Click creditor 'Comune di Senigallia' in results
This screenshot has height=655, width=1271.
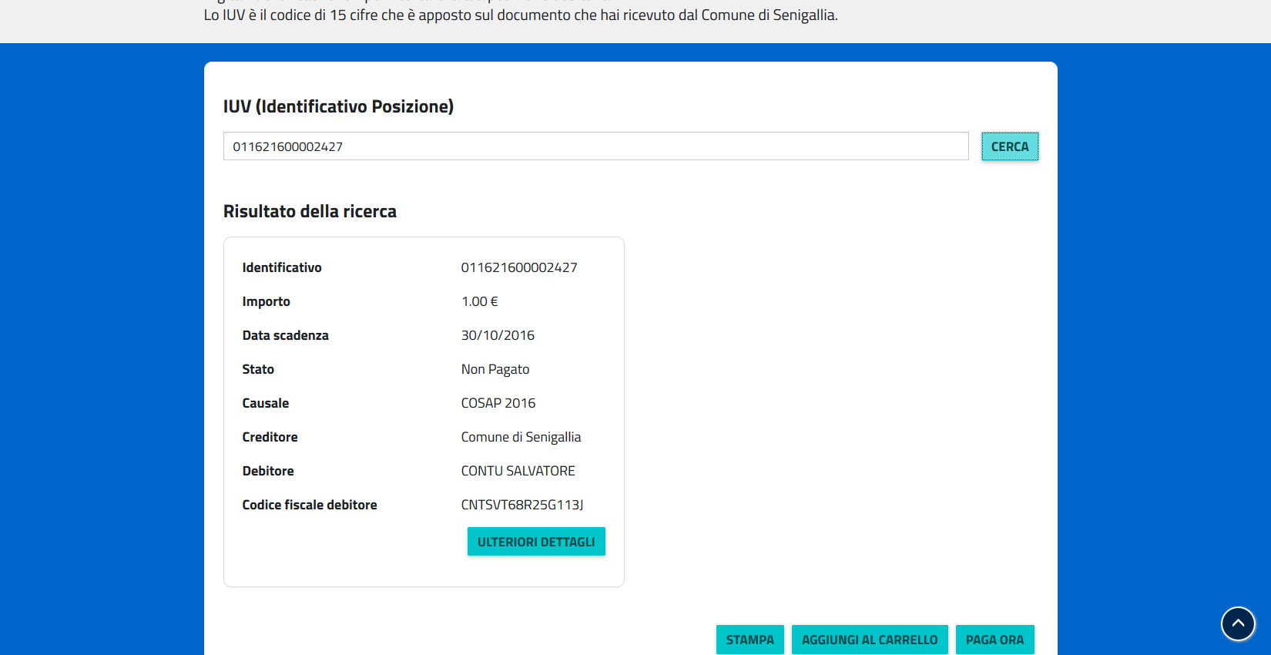click(x=521, y=437)
